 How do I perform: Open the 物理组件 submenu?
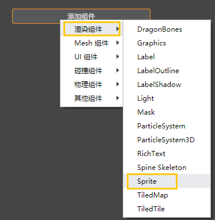click(92, 84)
